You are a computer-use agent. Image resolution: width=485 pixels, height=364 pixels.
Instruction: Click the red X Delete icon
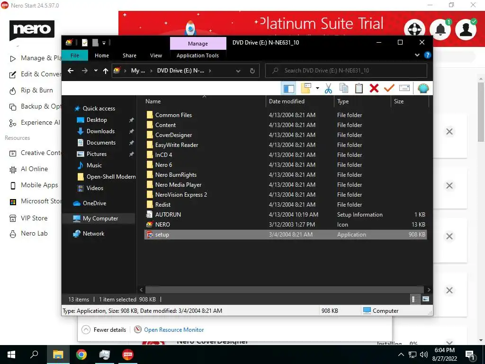(374, 88)
